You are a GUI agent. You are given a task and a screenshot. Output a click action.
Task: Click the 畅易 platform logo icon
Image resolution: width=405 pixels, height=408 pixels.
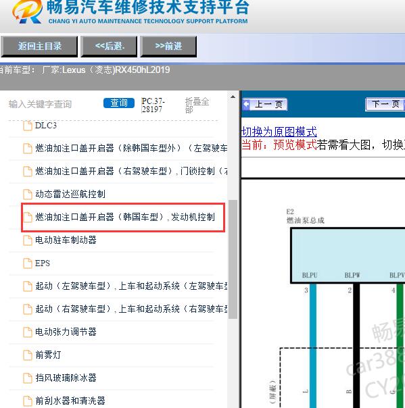pyautogui.click(x=27, y=11)
